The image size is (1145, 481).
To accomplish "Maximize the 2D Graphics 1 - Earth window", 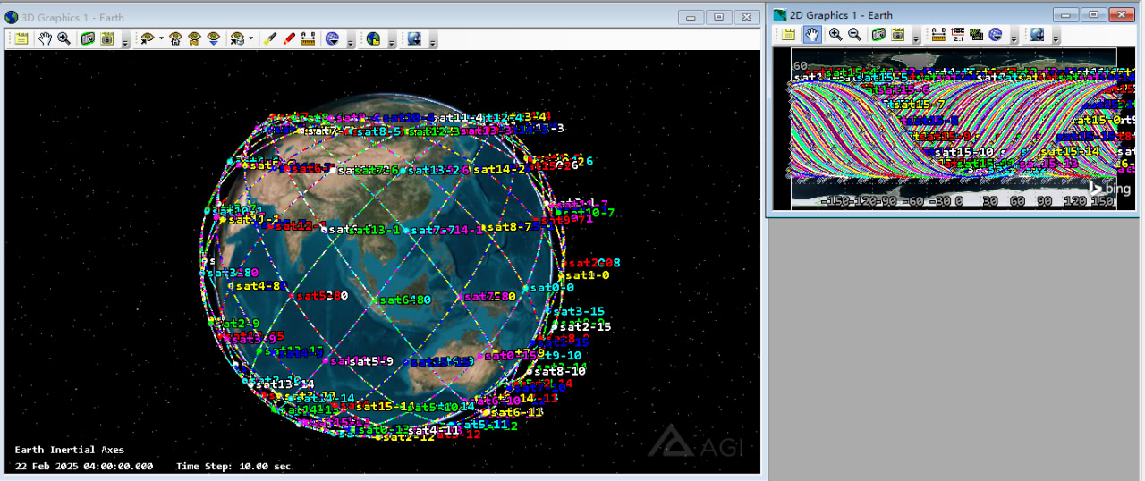I will (1092, 14).
